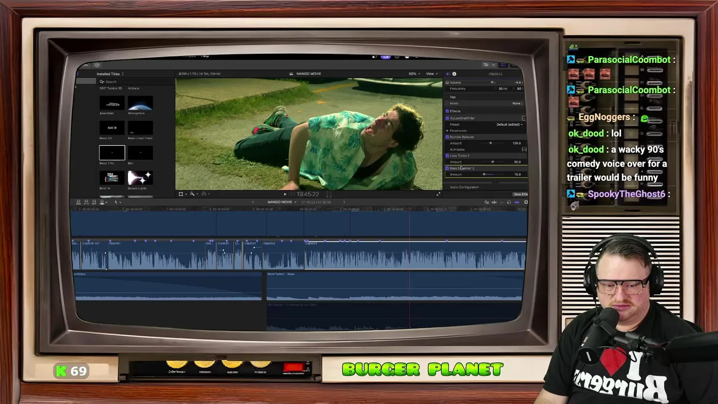Disable the Bass Enhancer 2 checkbox

(x=447, y=168)
